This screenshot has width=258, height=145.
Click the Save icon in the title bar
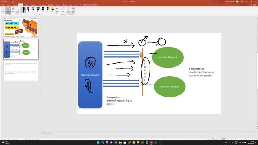click(x=3, y=2)
